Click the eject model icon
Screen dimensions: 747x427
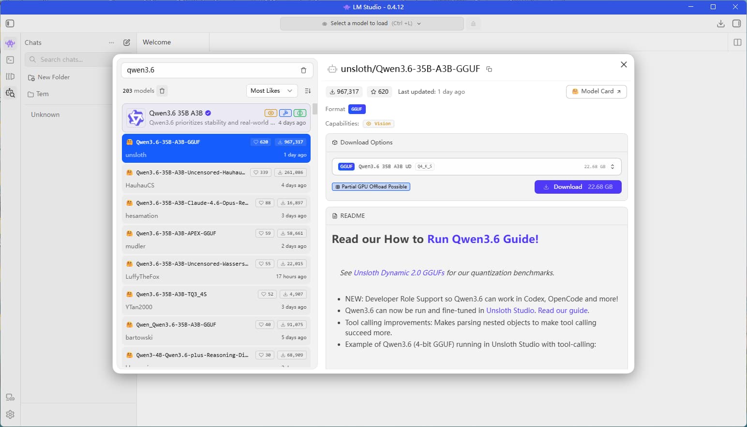click(x=473, y=24)
